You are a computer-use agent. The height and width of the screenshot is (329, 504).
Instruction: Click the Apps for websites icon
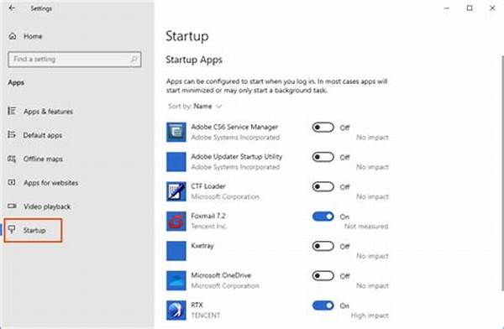click(x=12, y=182)
